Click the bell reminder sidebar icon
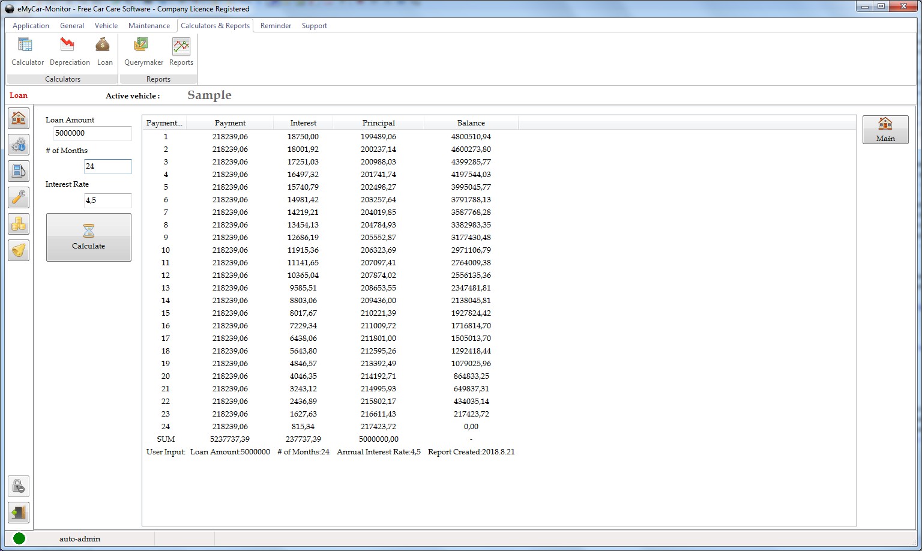The image size is (922, 551). point(19,250)
